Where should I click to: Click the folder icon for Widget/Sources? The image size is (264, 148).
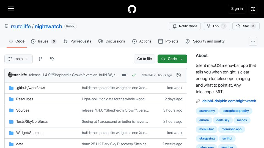(11, 133)
